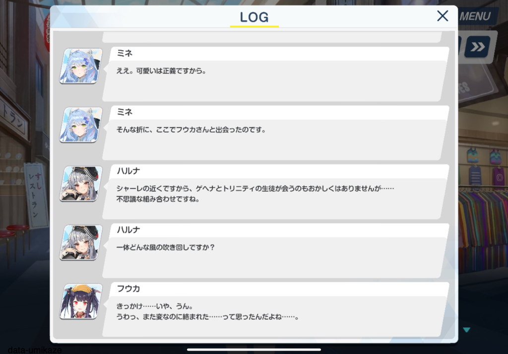This screenshot has width=508, height=354.
Task: Click the teal down arrow scroll indicator
Action: (466, 330)
